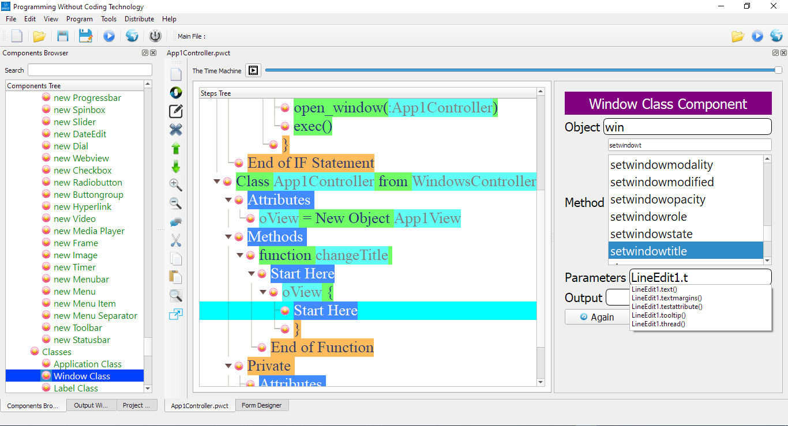Open a project with the folder icon
Viewport: 788px width, 426px height.
(39, 36)
